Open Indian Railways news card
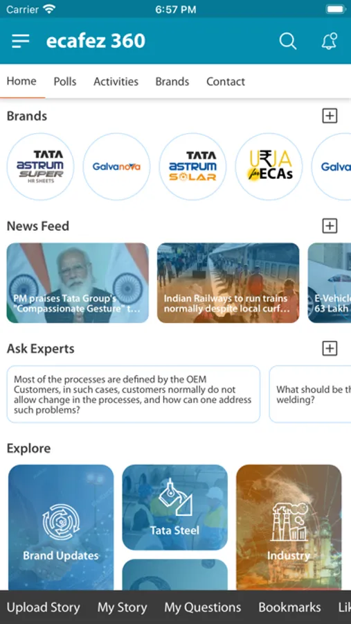Viewport: 351px width, 624px height. [228, 283]
